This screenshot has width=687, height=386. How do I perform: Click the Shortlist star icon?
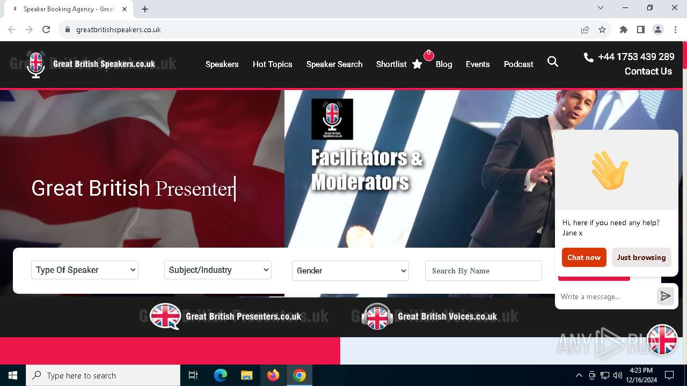(x=417, y=64)
